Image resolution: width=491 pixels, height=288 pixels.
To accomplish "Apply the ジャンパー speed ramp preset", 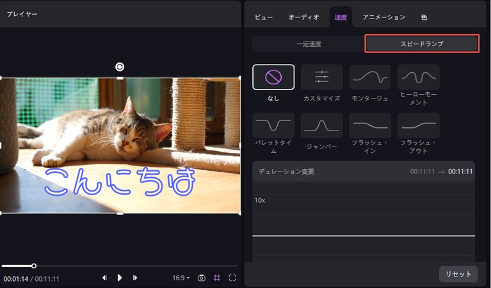I will [321, 125].
